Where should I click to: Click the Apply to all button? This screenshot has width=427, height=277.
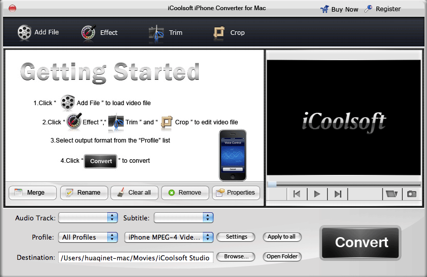[282, 237]
